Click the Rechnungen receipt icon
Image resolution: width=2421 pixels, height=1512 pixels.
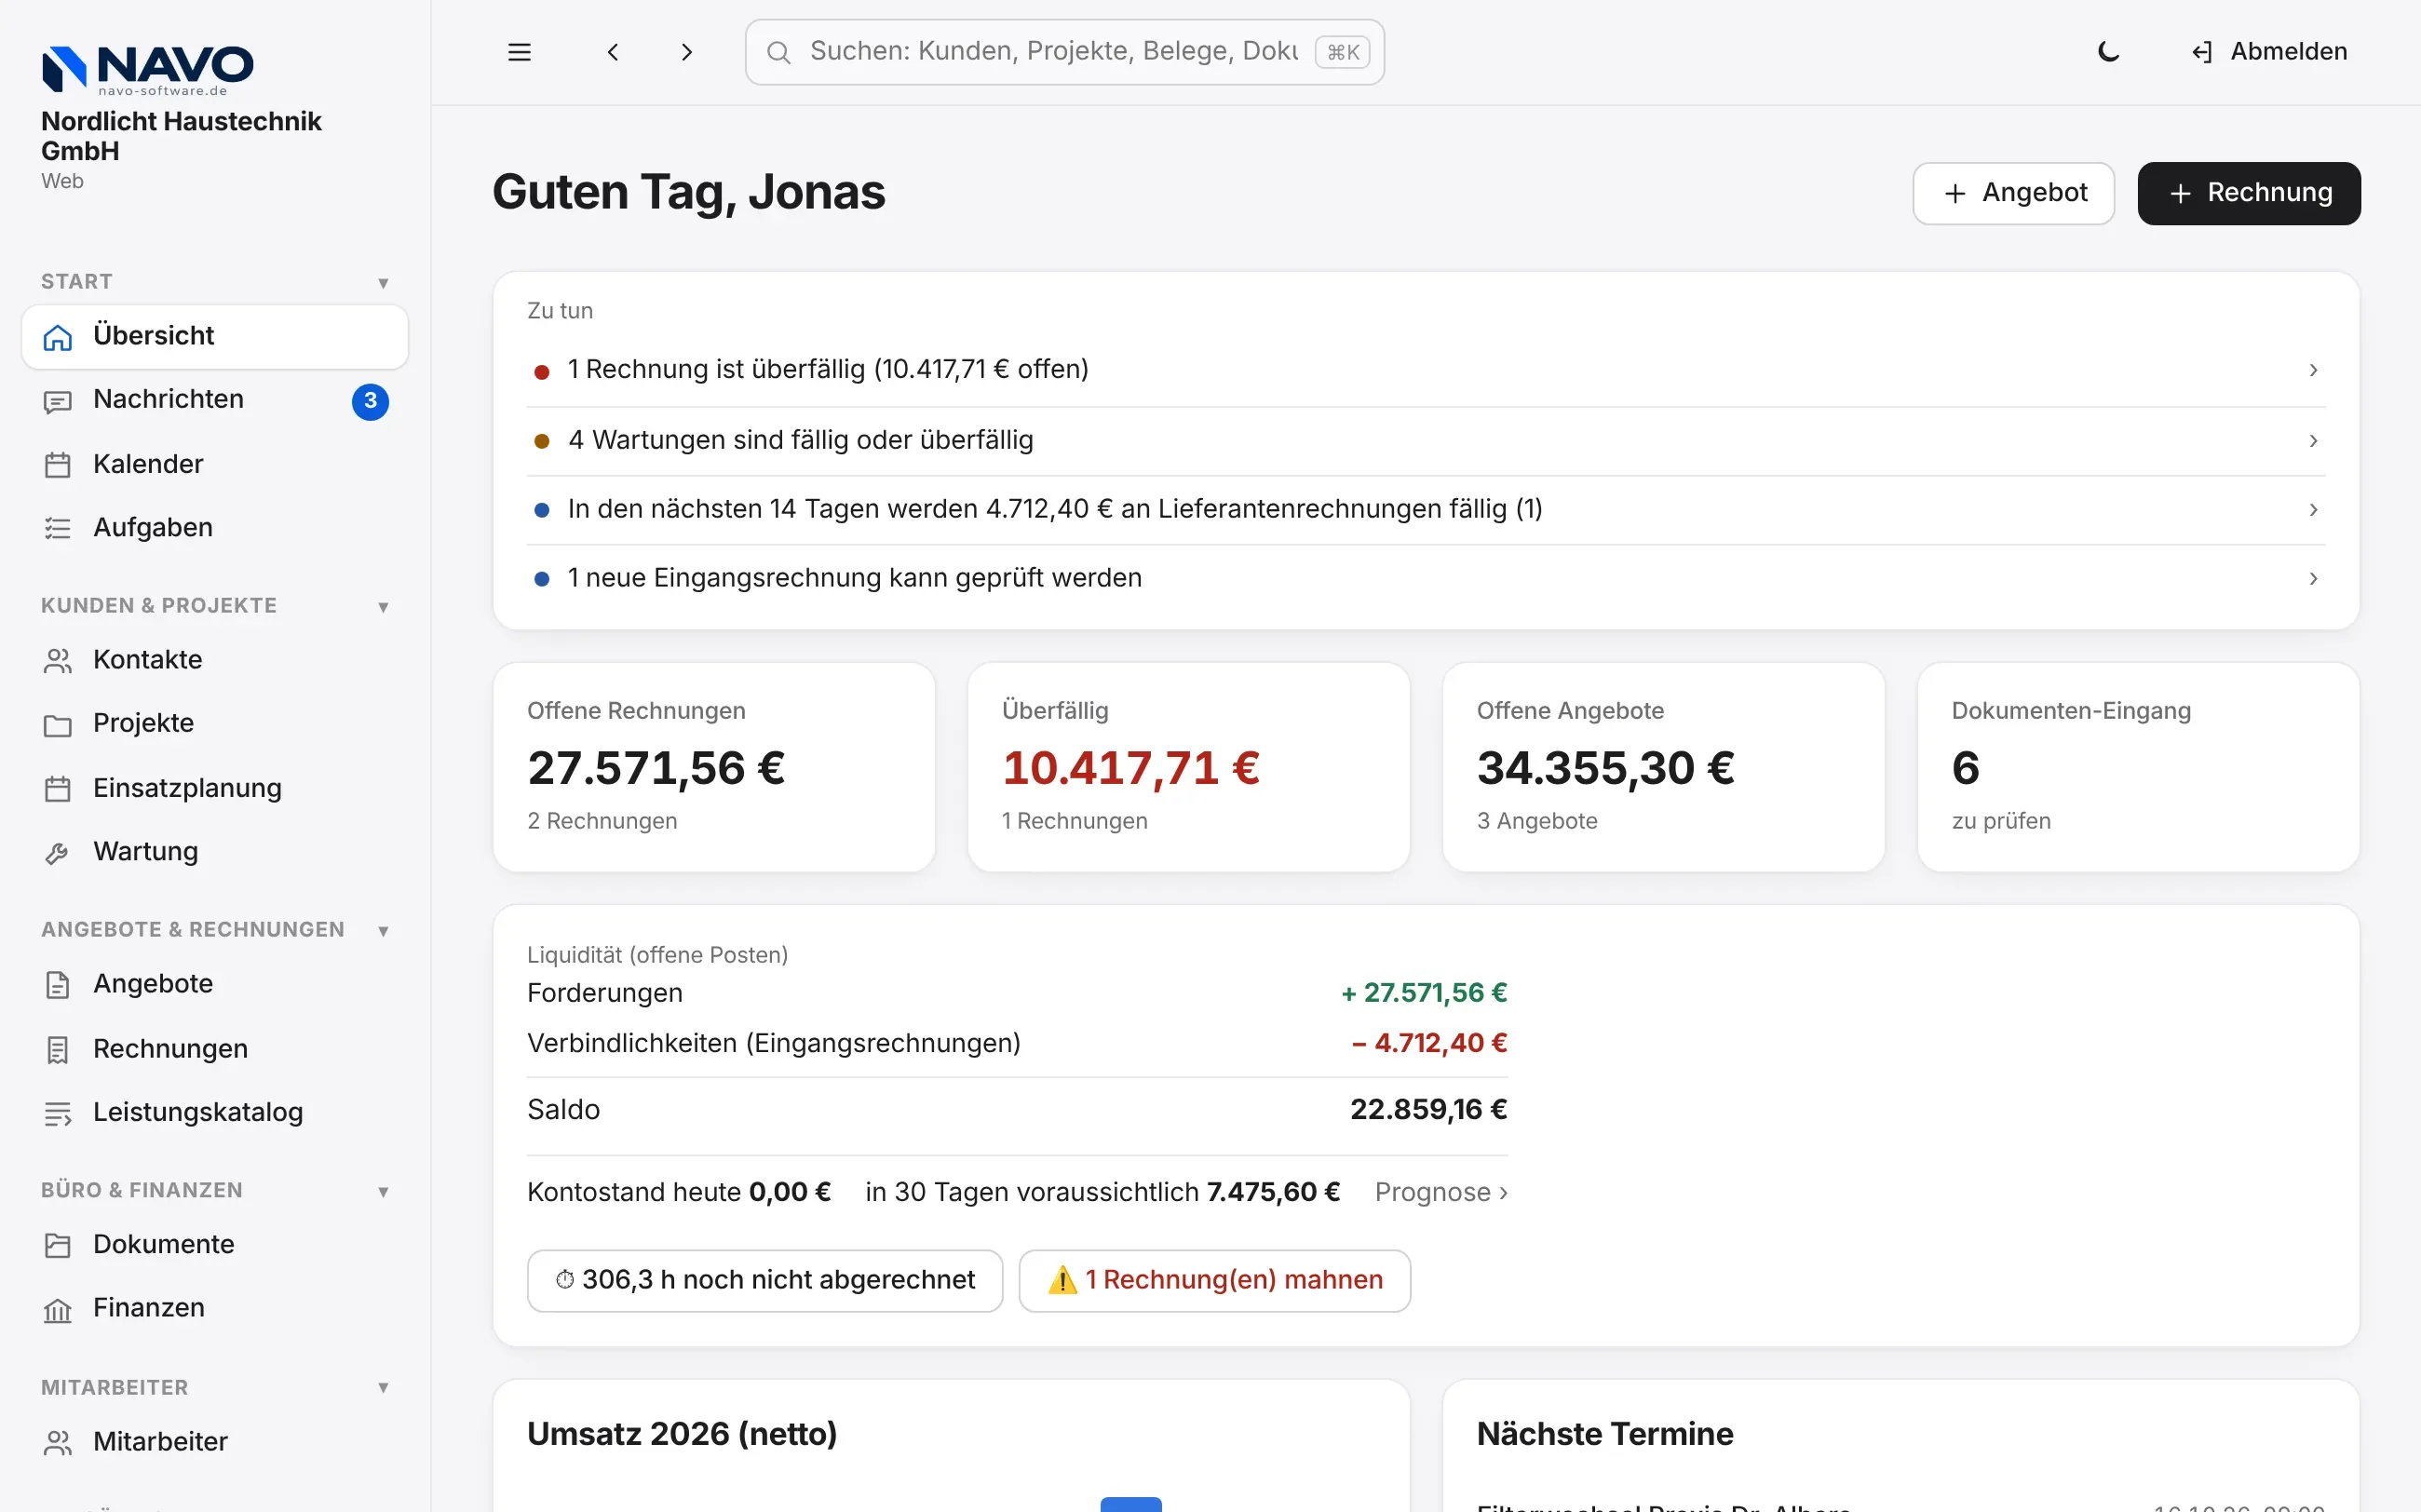click(58, 1049)
